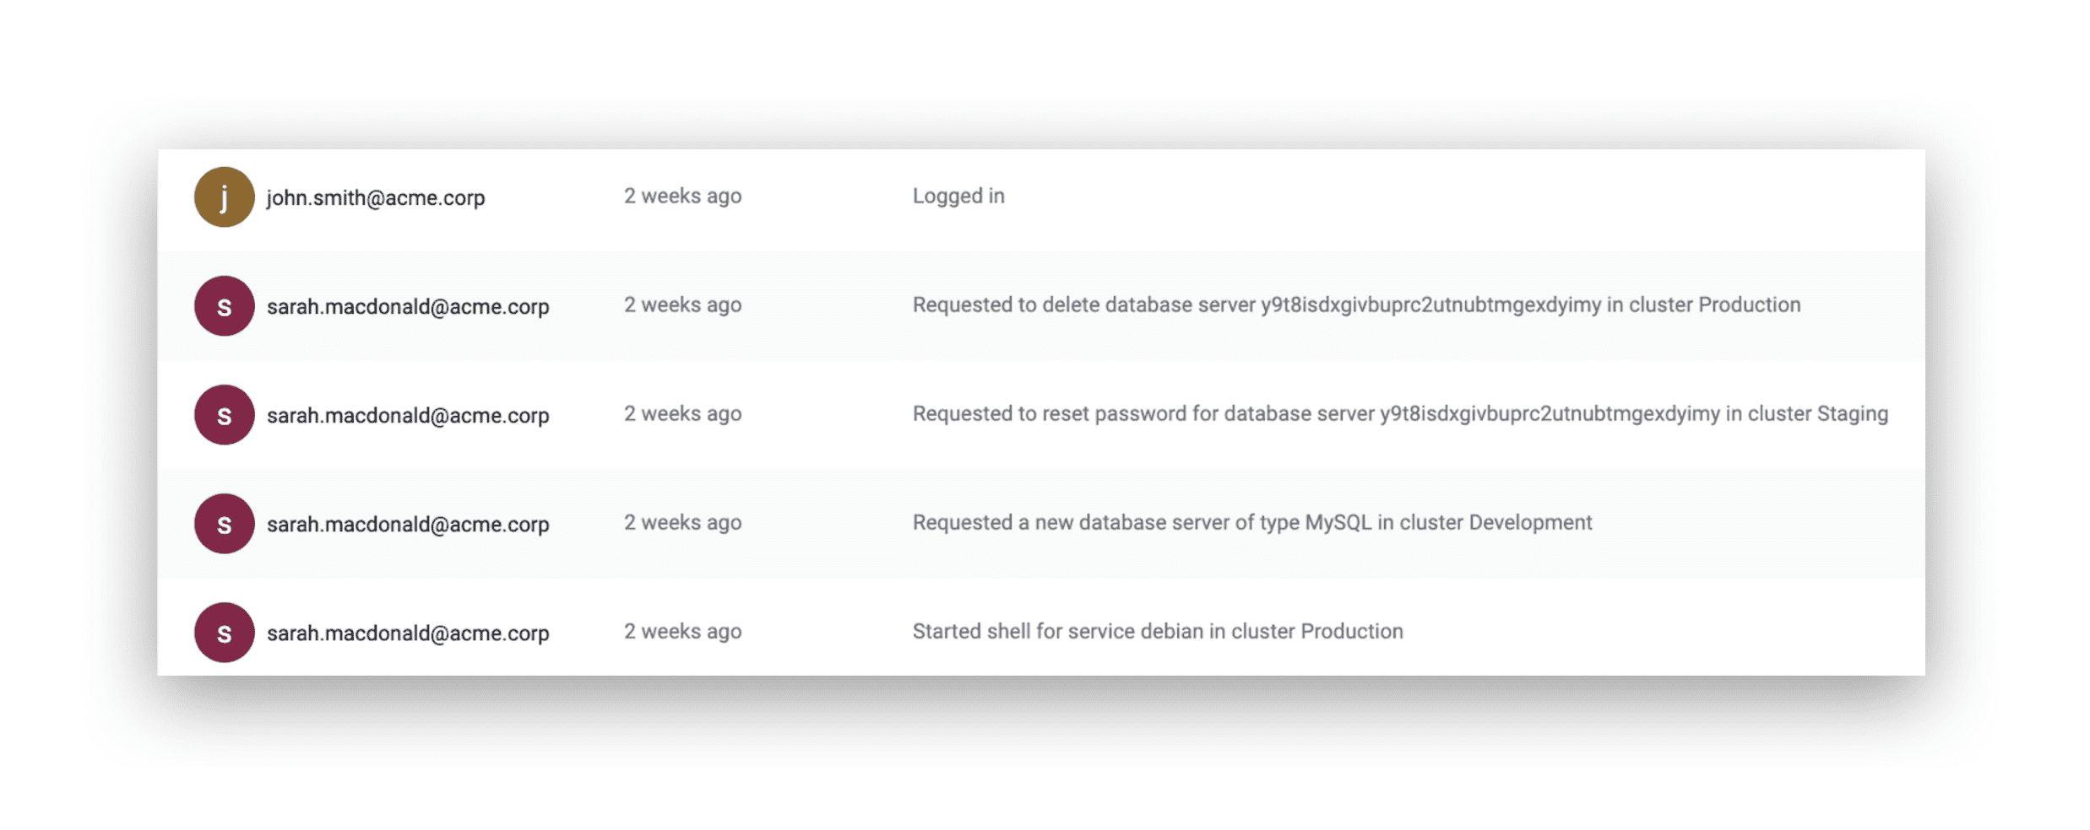Click timestamp in delete database server row

pos(682,305)
